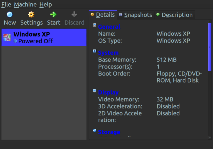Click the Processor(s) label

115,67
